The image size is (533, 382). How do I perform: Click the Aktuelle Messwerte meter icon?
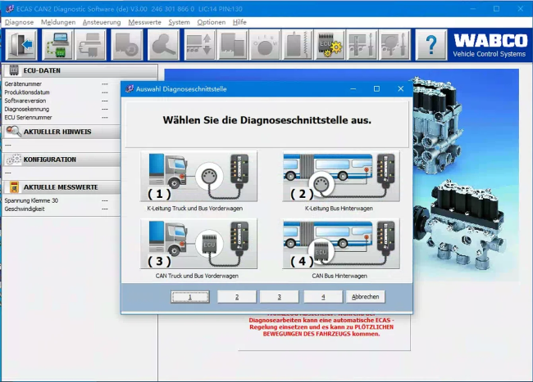coord(13,187)
